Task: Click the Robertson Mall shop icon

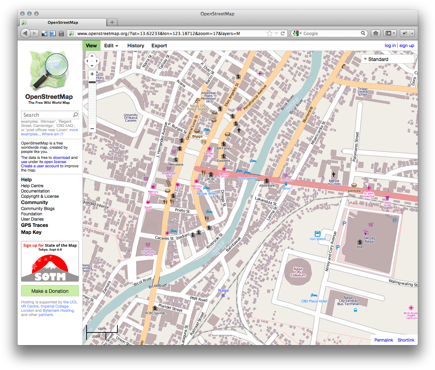Action: 169,169
